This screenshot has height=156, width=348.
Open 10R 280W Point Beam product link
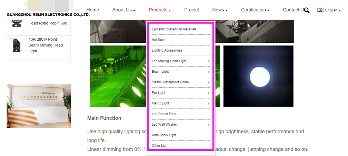(46, 45)
